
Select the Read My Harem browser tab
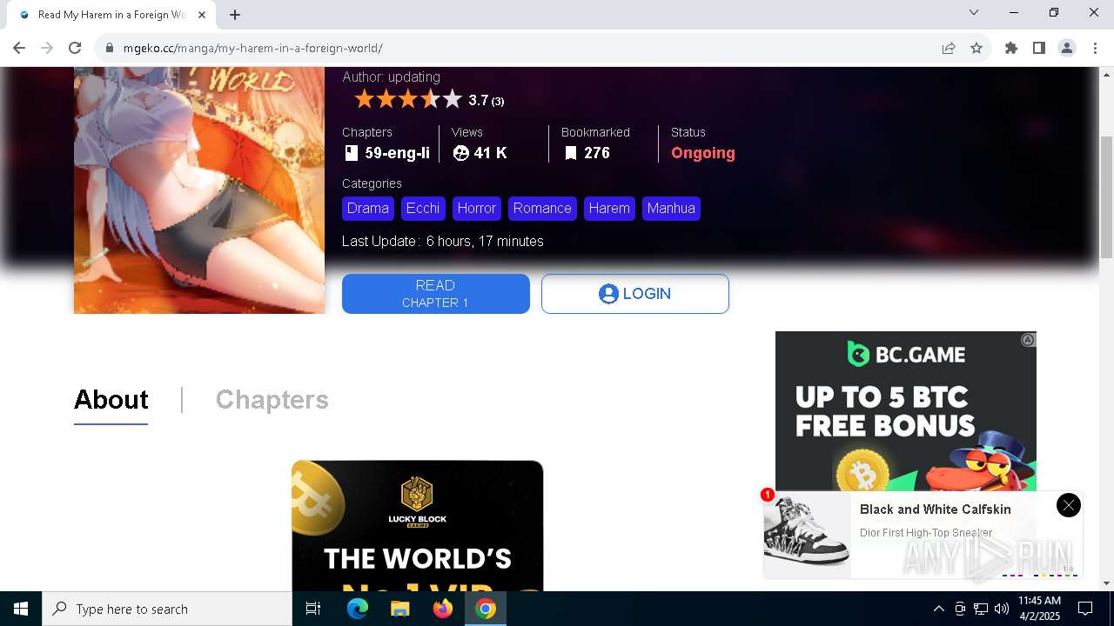tap(111, 15)
